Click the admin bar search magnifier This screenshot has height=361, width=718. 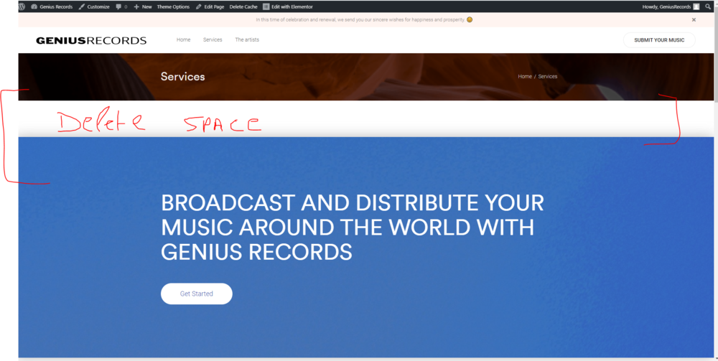point(708,6)
